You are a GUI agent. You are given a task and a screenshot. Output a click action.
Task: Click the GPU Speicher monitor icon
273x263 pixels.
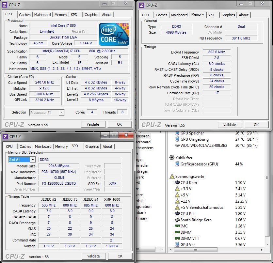coord(177,133)
